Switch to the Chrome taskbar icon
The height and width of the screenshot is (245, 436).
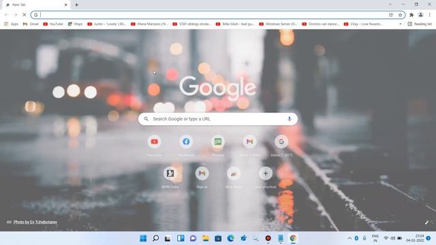293,238
